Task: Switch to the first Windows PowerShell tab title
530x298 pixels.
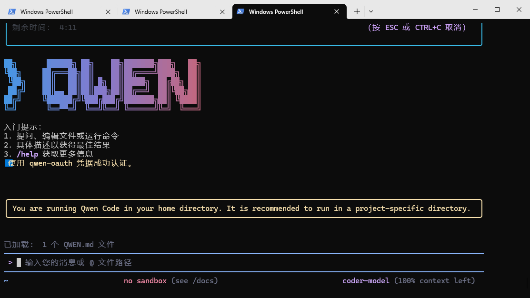Action: click(47, 12)
